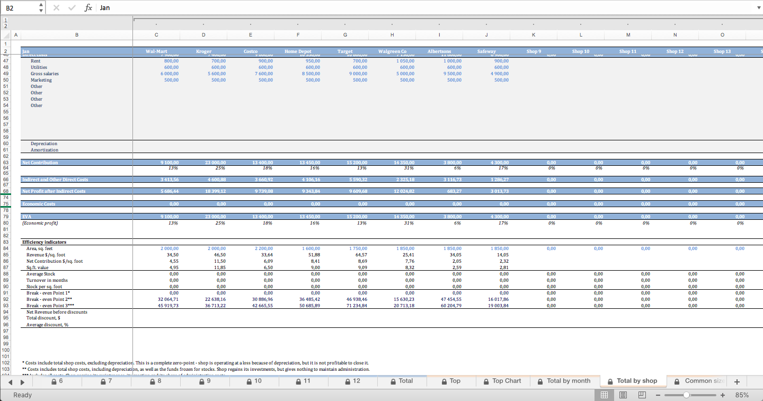Navigate to next sheet tab arrow
763x401 pixels.
[x=22, y=381]
